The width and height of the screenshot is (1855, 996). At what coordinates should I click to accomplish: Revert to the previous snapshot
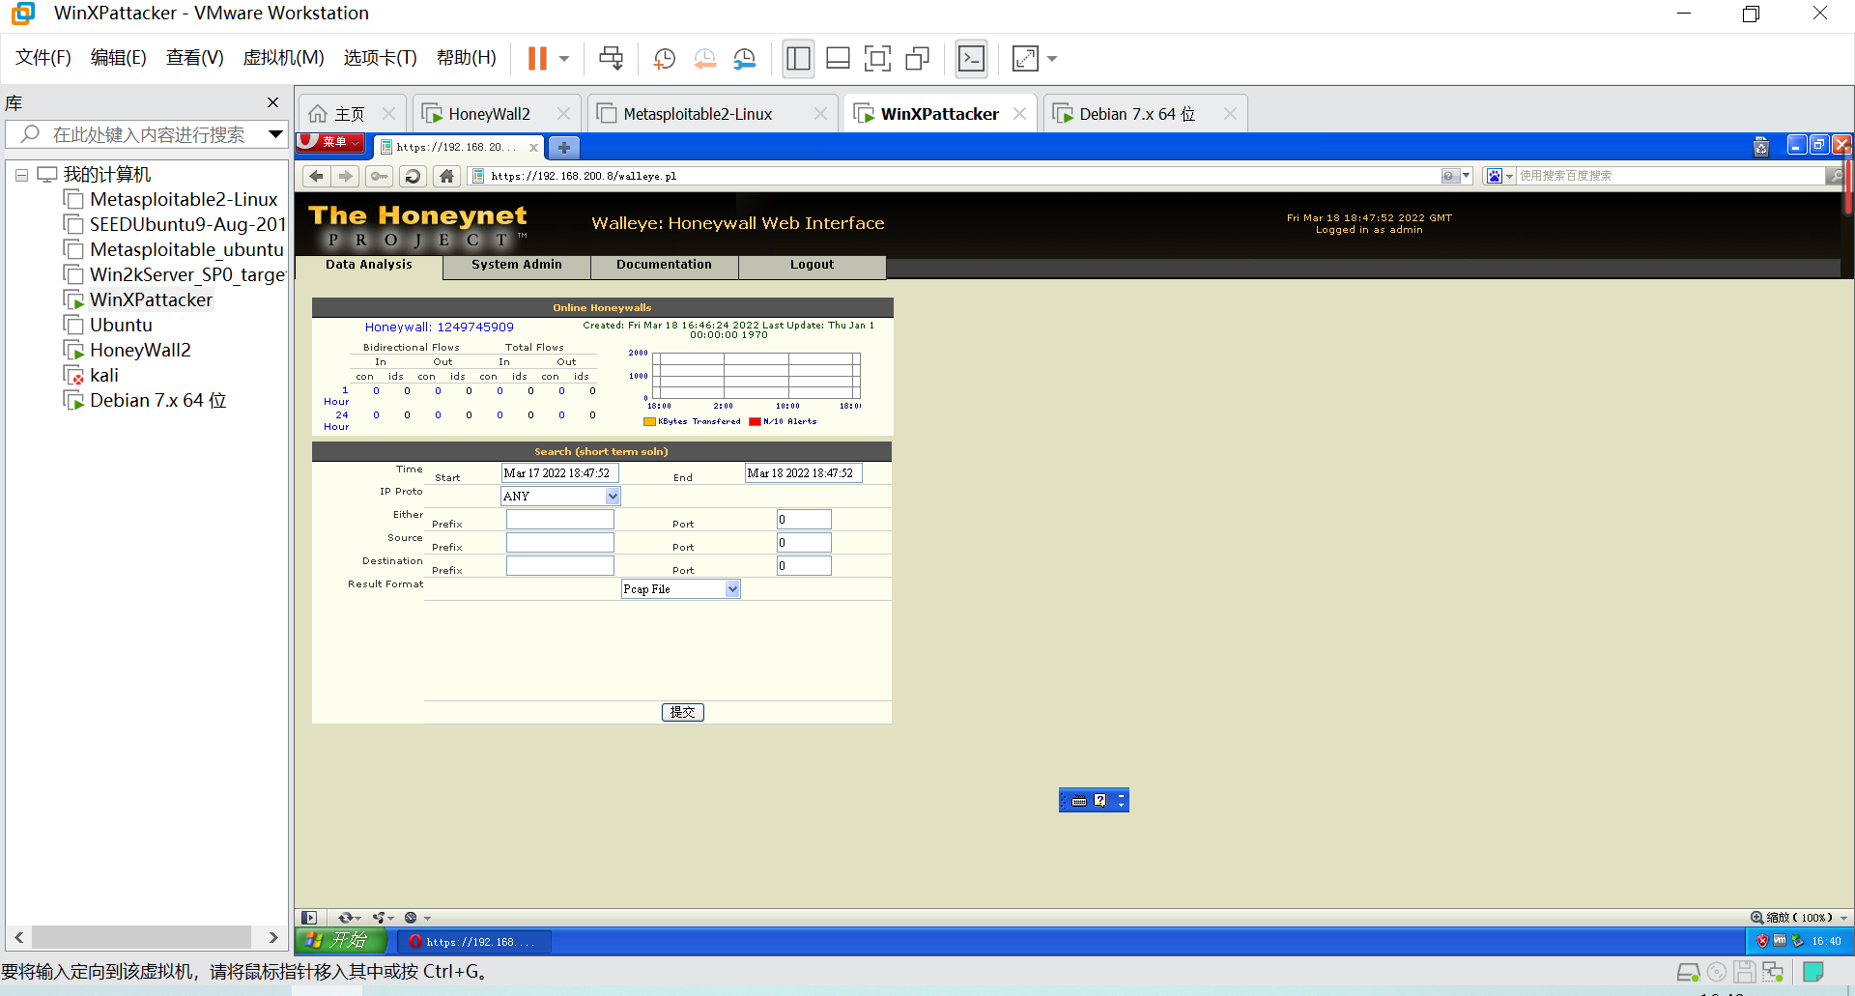(705, 59)
